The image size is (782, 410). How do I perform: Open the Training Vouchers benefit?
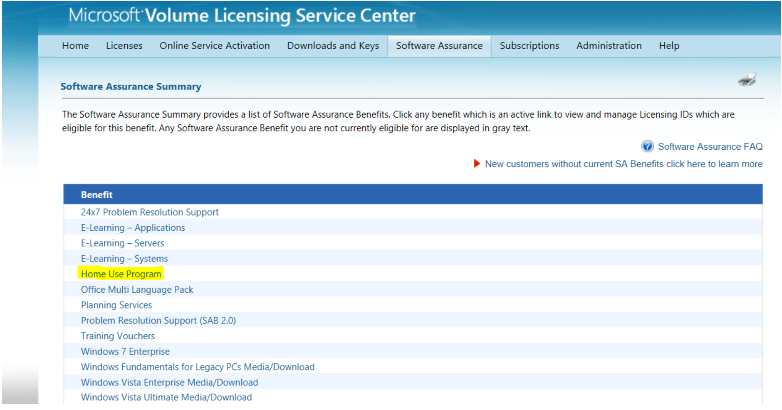click(x=118, y=336)
